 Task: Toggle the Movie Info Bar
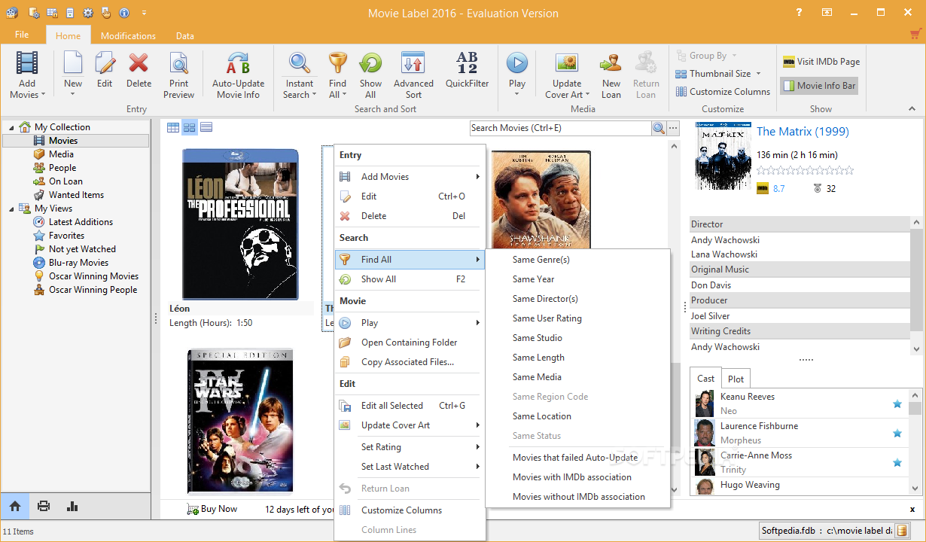(x=819, y=86)
